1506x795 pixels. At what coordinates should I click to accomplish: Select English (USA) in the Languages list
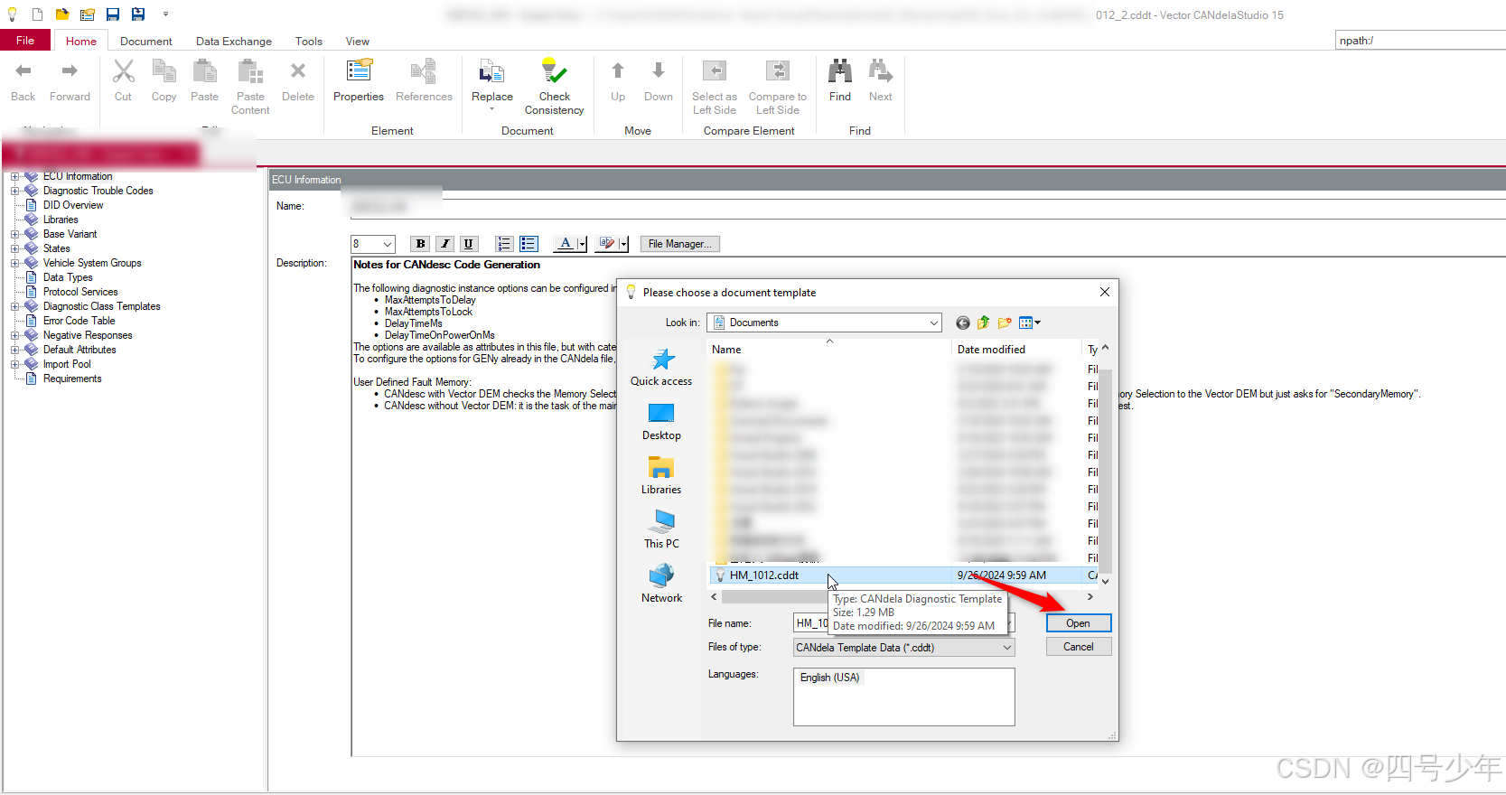point(829,678)
